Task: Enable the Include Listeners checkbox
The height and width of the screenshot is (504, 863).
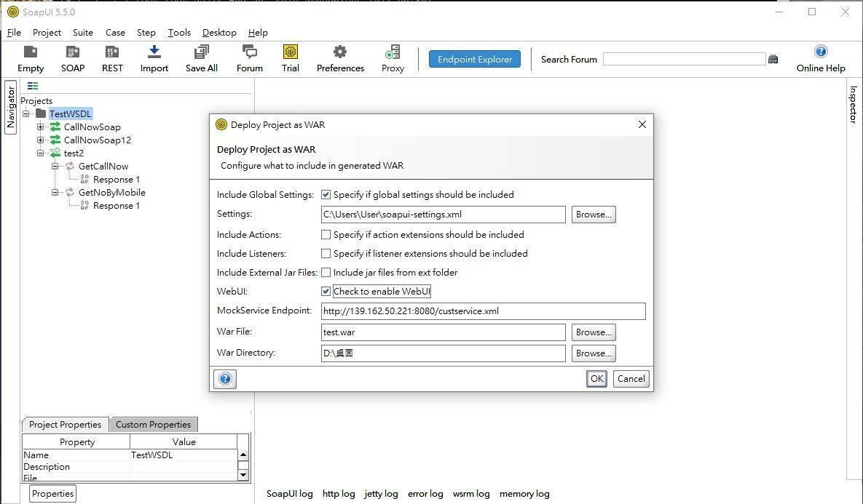Action: point(326,253)
